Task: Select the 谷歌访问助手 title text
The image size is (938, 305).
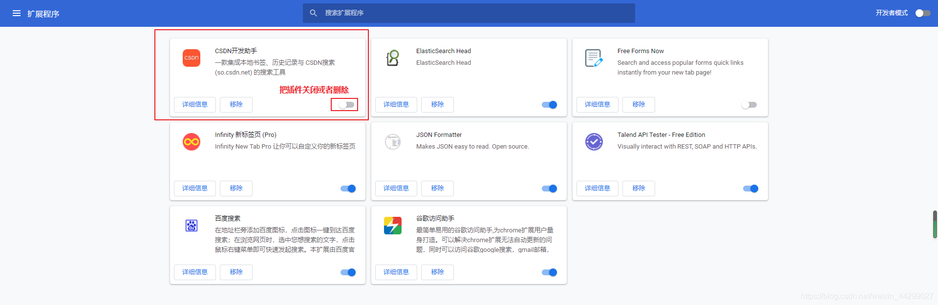Action: pos(435,219)
